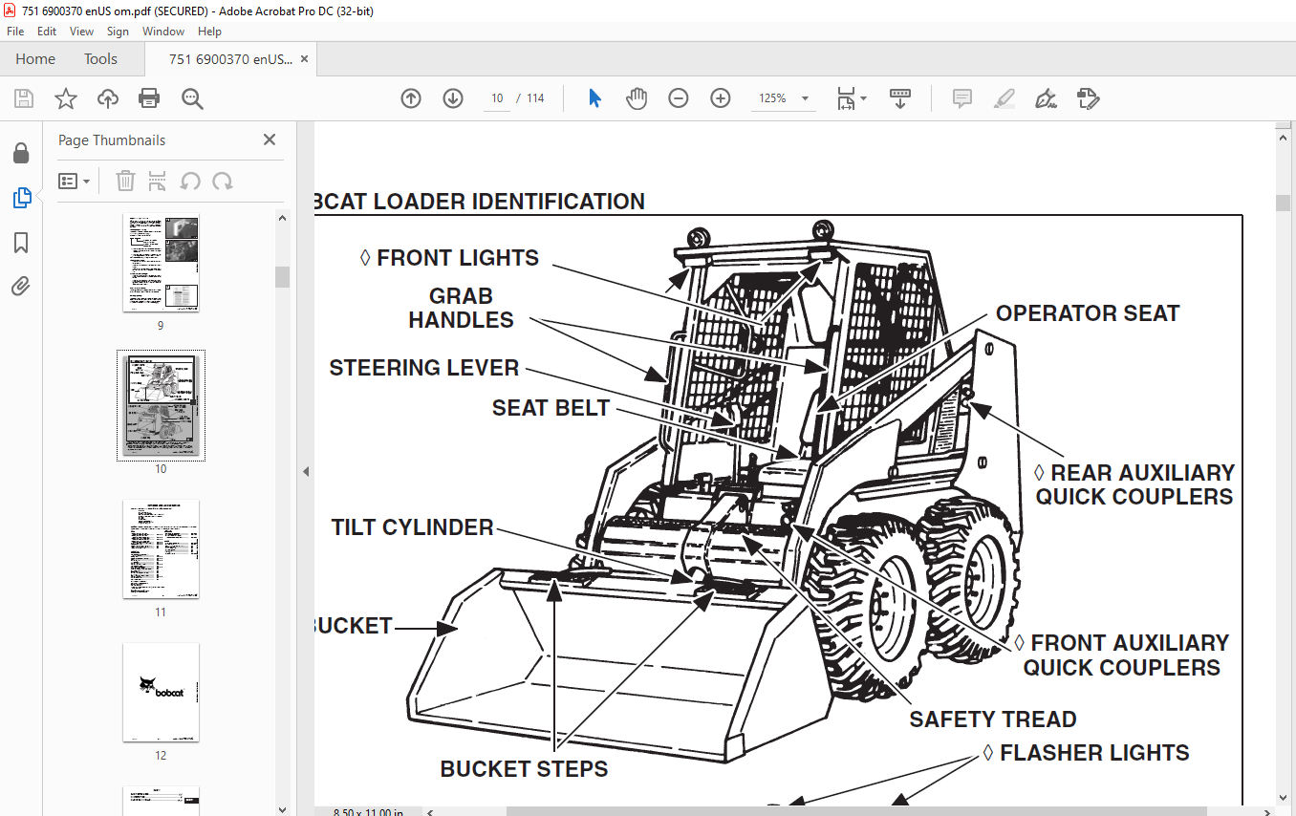Open the Attachments paperclip panel
Viewport: 1296px width, 816px height.
(x=21, y=286)
